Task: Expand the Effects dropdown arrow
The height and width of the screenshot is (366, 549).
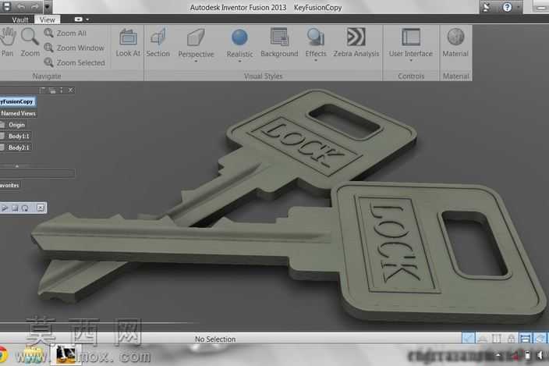Action: [316, 61]
